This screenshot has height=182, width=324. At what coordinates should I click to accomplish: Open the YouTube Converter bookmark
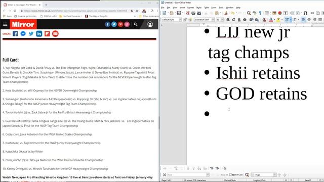click(x=70, y=16)
